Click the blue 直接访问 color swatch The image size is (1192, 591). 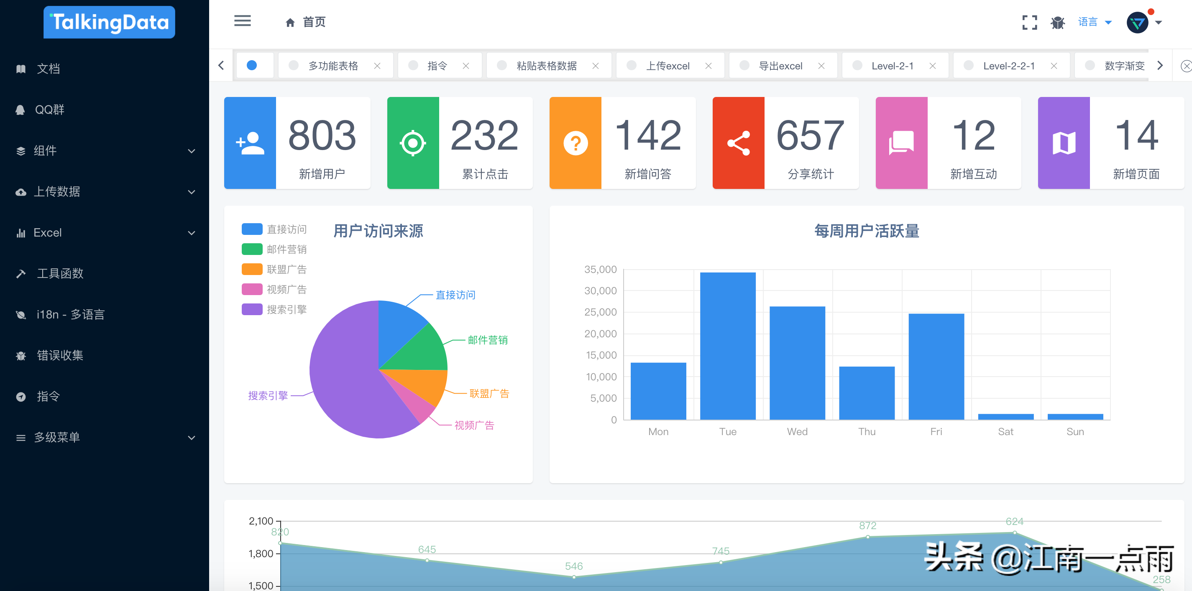251,229
